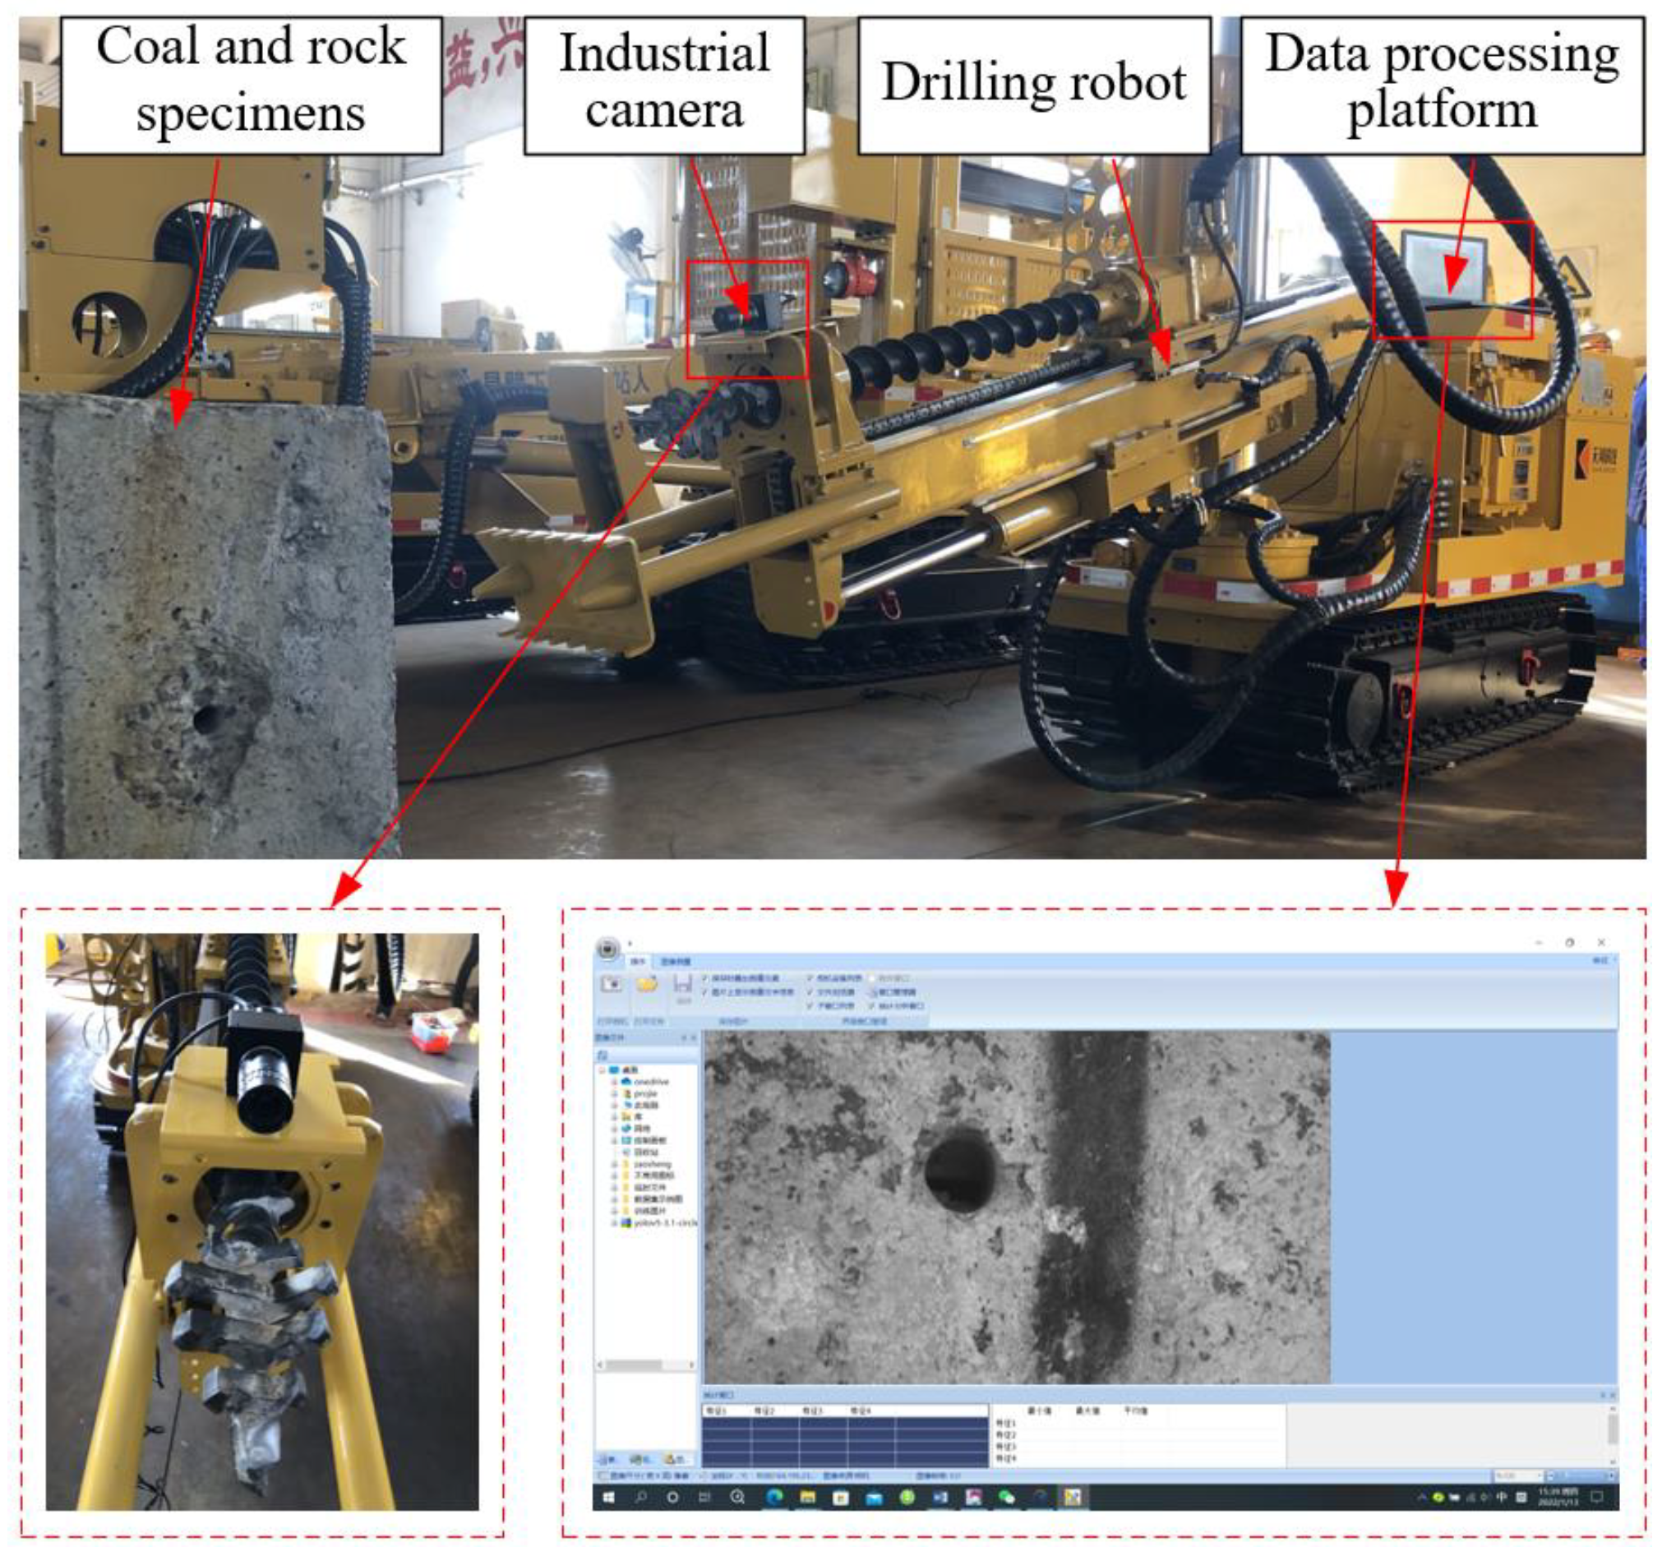Toggle first checkbox in save-image ribbon group
The height and width of the screenshot is (1547, 1662).
[704, 977]
